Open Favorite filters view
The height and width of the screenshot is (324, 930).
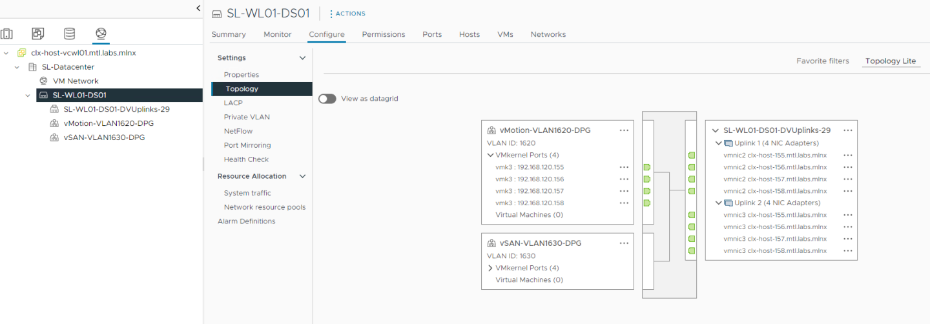point(822,61)
